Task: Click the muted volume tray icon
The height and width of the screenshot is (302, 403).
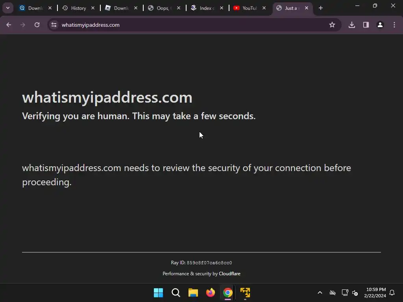Action: 355,293
